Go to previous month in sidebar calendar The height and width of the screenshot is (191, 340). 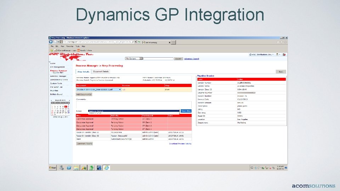(51, 100)
